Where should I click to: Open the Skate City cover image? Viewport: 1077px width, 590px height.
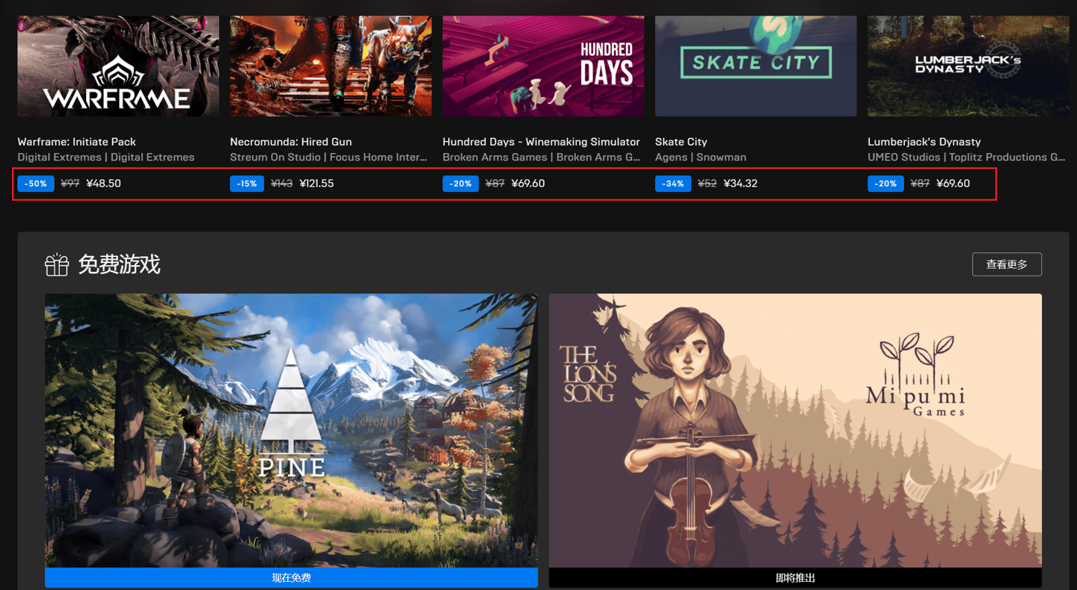coord(755,66)
